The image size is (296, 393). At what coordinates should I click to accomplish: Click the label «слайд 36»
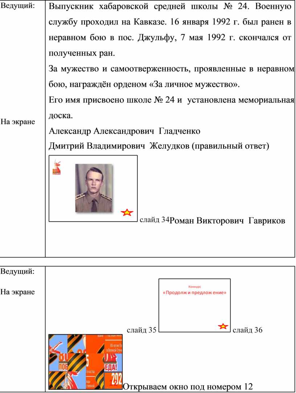coord(247,330)
